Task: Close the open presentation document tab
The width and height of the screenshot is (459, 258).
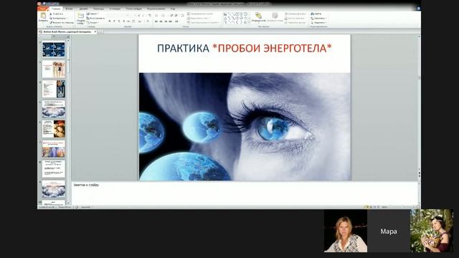Action: click(x=95, y=32)
